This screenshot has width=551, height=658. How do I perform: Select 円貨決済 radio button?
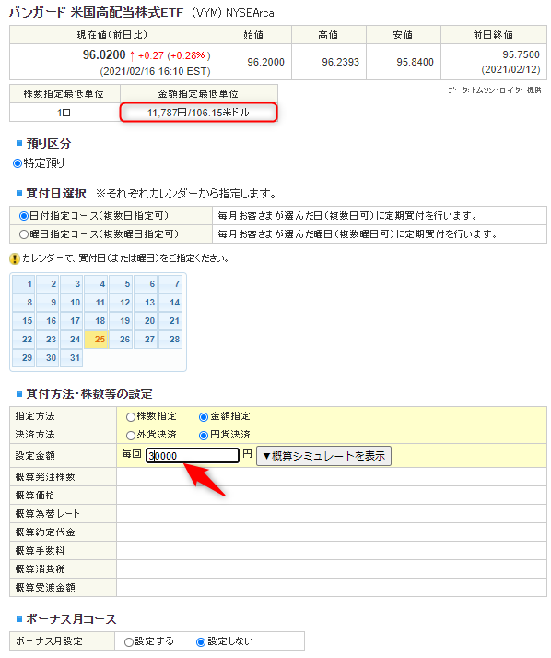[204, 436]
